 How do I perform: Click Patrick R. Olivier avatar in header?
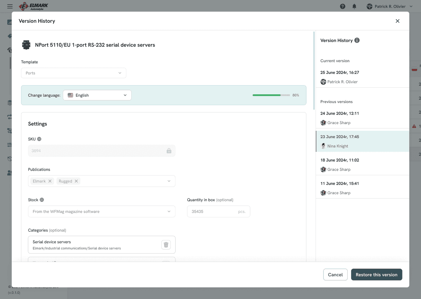coord(369,6)
